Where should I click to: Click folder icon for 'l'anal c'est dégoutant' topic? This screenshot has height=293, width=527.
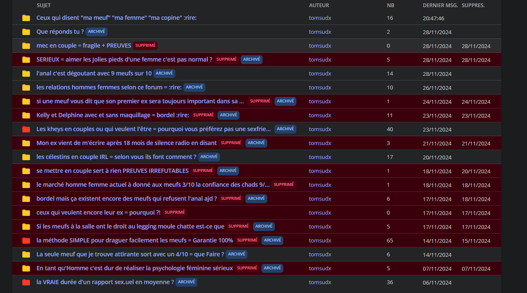click(26, 73)
